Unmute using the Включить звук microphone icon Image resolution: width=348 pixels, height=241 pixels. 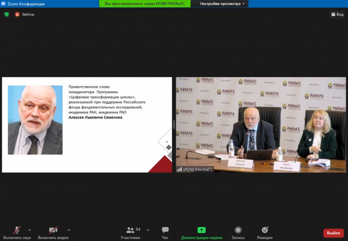pos(17,230)
